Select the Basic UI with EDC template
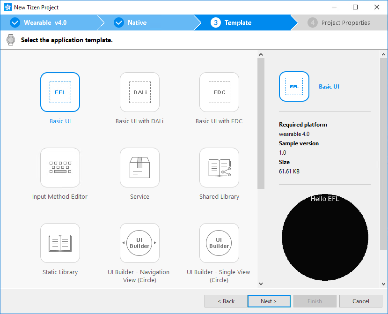 coord(219,92)
